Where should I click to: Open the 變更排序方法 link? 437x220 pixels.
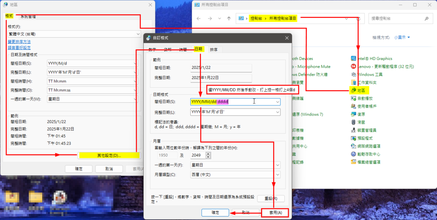coord(19,42)
